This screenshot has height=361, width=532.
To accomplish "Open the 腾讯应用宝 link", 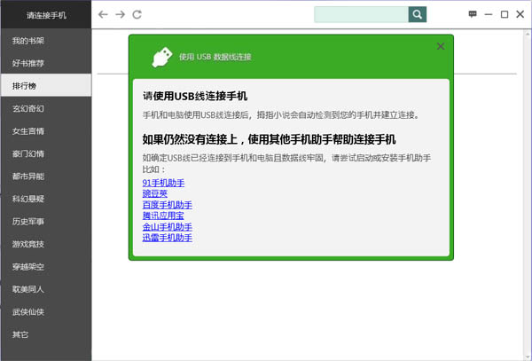I will (x=163, y=216).
